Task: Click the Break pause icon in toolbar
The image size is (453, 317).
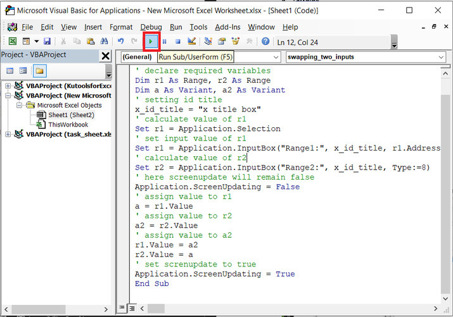Action: pos(165,41)
